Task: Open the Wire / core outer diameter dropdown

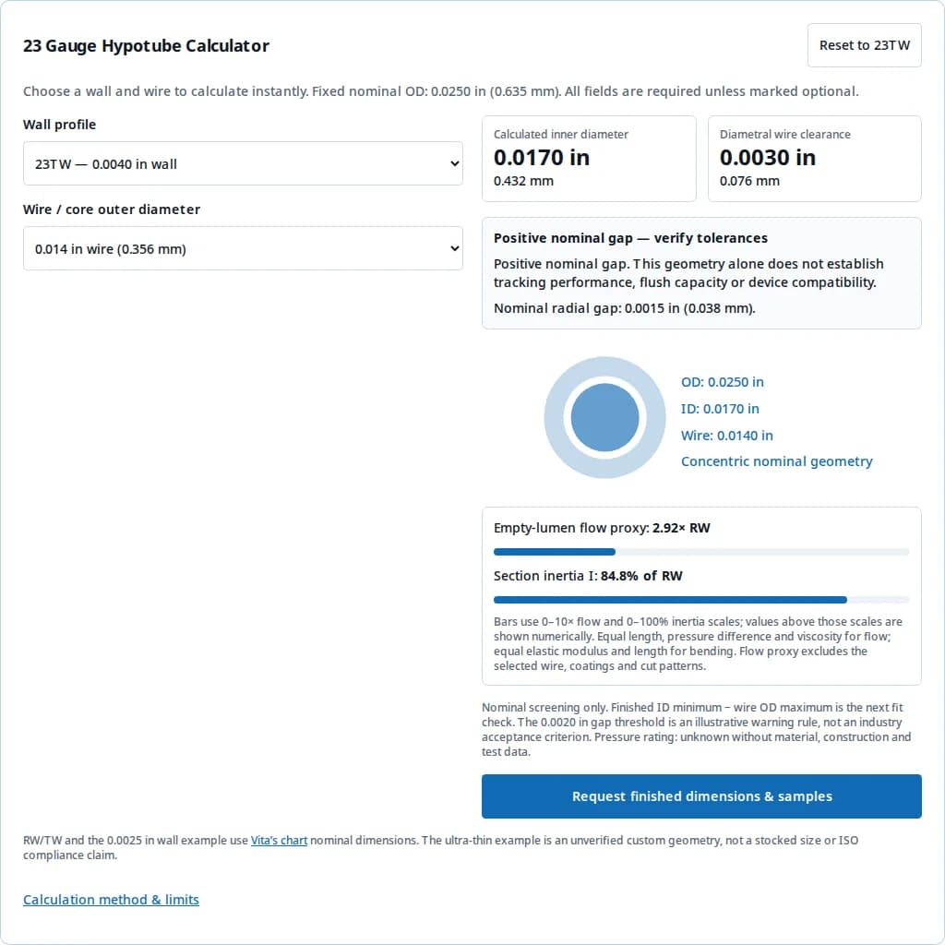Action: click(243, 248)
